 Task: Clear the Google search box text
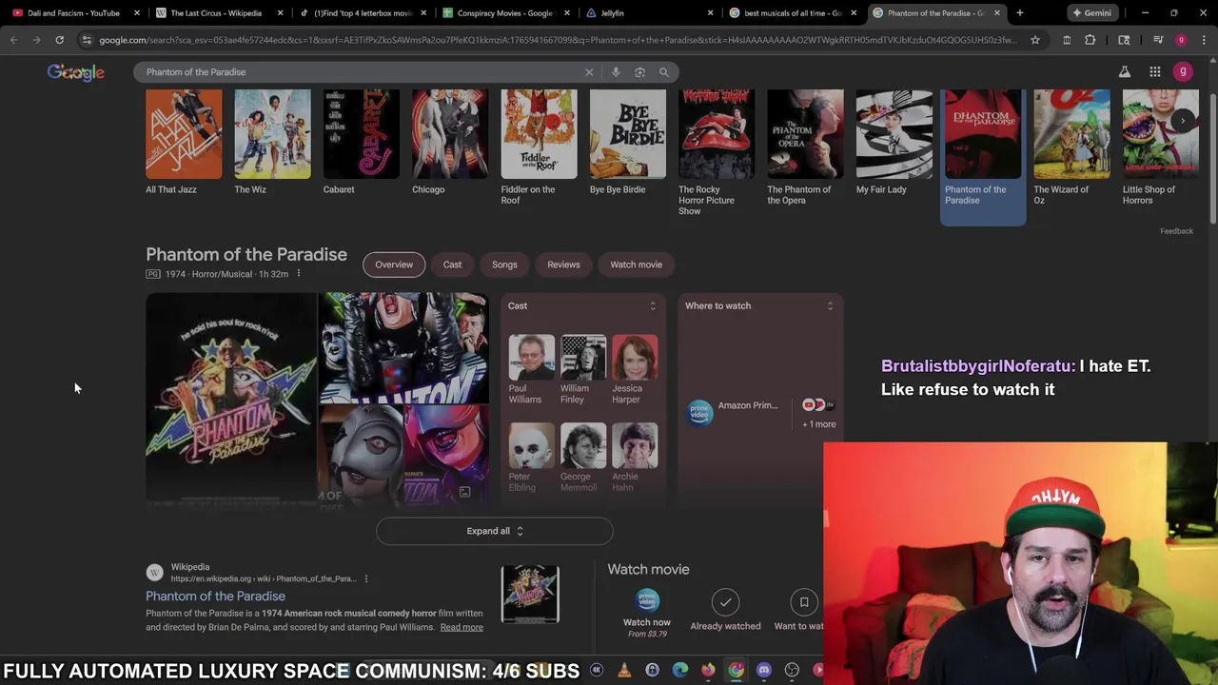point(589,72)
